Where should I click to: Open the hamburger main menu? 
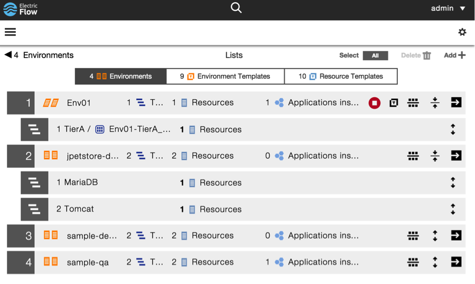(10, 32)
